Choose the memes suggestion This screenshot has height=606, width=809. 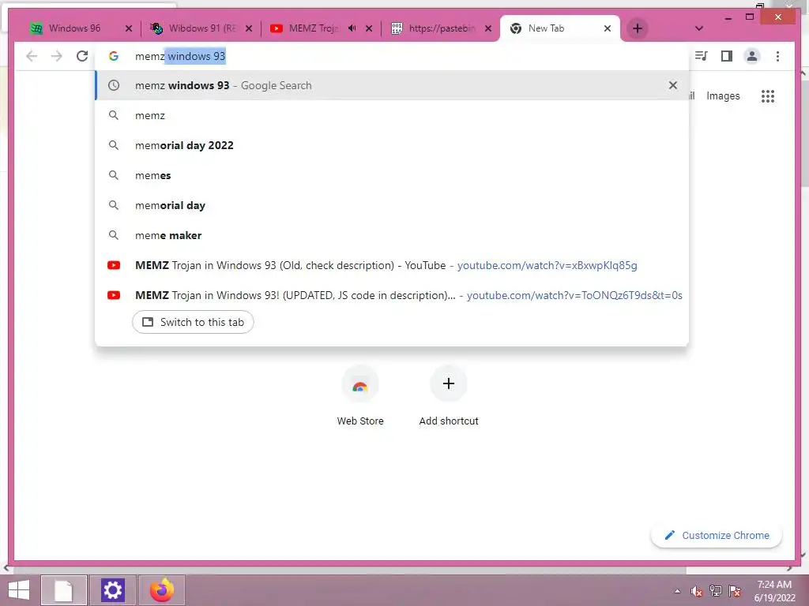click(392, 175)
